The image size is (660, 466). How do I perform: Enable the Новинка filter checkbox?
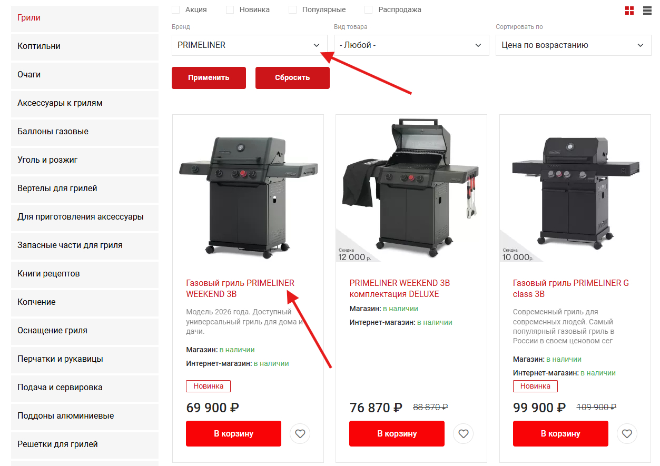click(x=230, y=9)
